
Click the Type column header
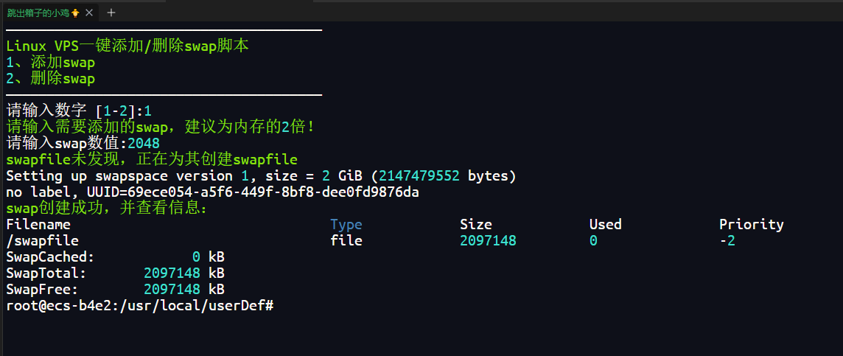tap(346, 225)
